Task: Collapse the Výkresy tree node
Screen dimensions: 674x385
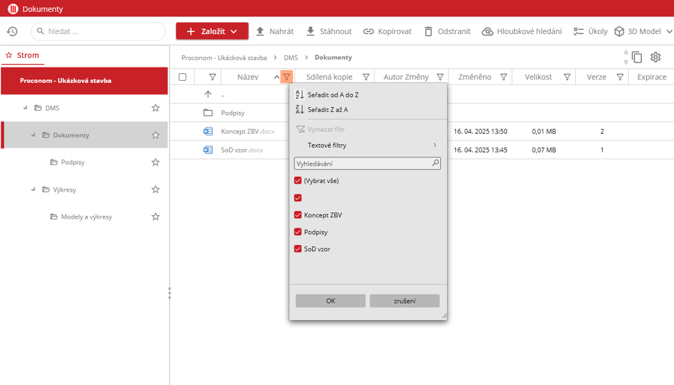Action: pos(33,189)
